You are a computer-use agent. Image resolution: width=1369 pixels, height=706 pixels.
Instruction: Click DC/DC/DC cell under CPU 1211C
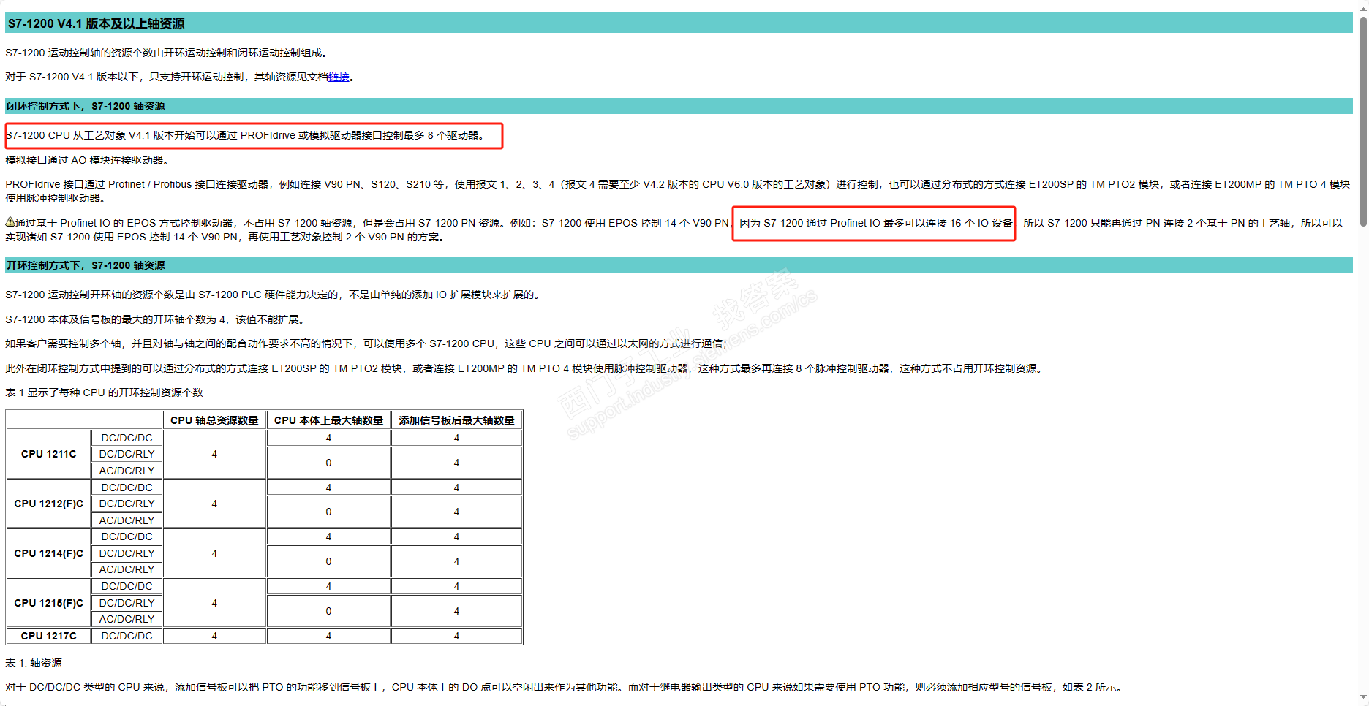[127, 438]
